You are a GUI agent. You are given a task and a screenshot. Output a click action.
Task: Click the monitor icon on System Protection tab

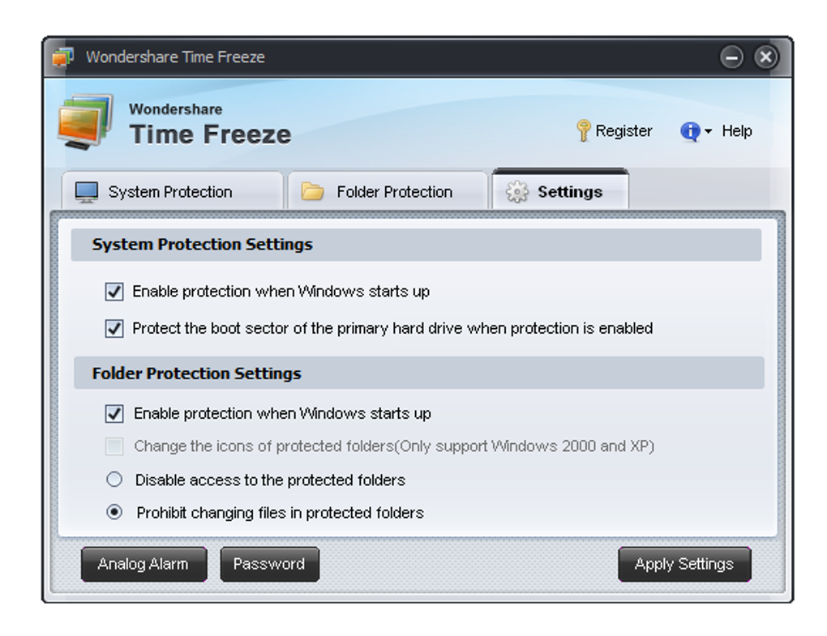(x=87, y=192)
